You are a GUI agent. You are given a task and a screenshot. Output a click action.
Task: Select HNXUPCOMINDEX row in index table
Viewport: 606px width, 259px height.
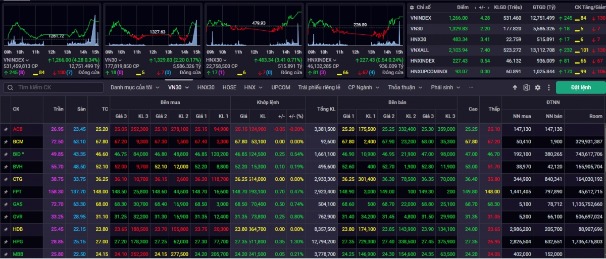pos(507,71)
